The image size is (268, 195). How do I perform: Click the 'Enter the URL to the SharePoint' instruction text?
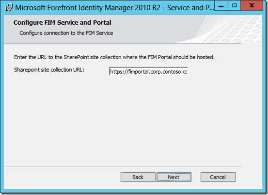coord(114,57)
